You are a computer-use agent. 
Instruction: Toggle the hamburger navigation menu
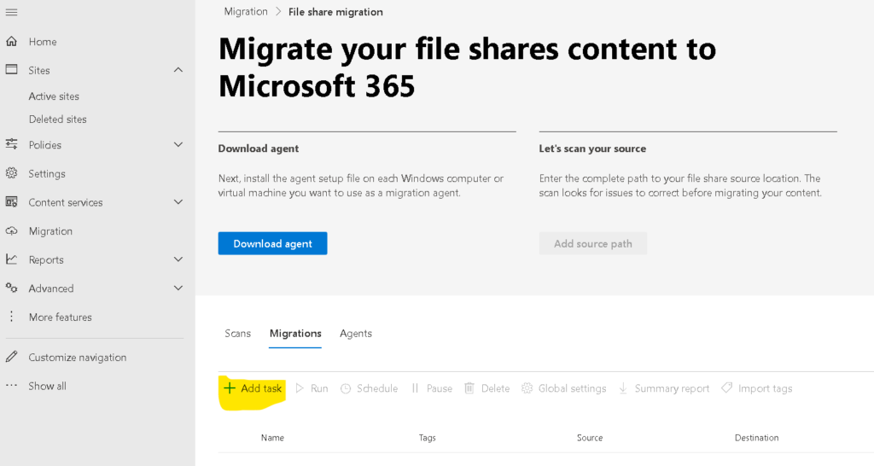(11, 12)
